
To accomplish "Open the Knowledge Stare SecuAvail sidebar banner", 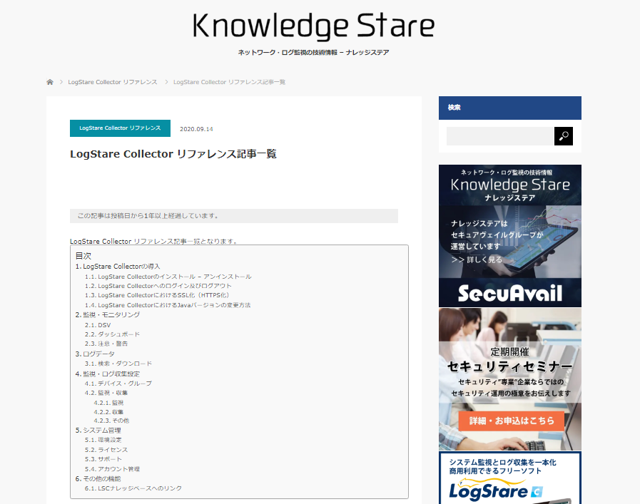I will point(510,236).
